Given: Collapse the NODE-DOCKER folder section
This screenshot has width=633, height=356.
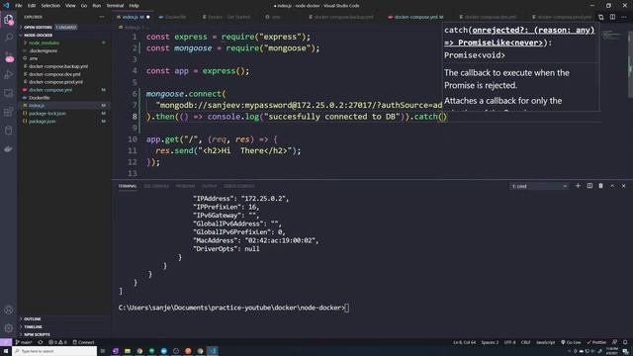Looking at the screenshot, I should click(x=38, y=36).
